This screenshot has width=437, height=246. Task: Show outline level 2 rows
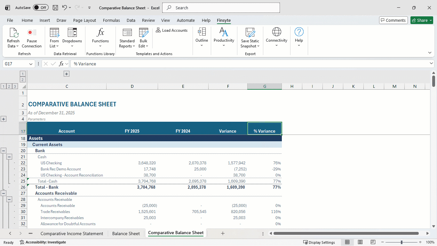(9, 86)
